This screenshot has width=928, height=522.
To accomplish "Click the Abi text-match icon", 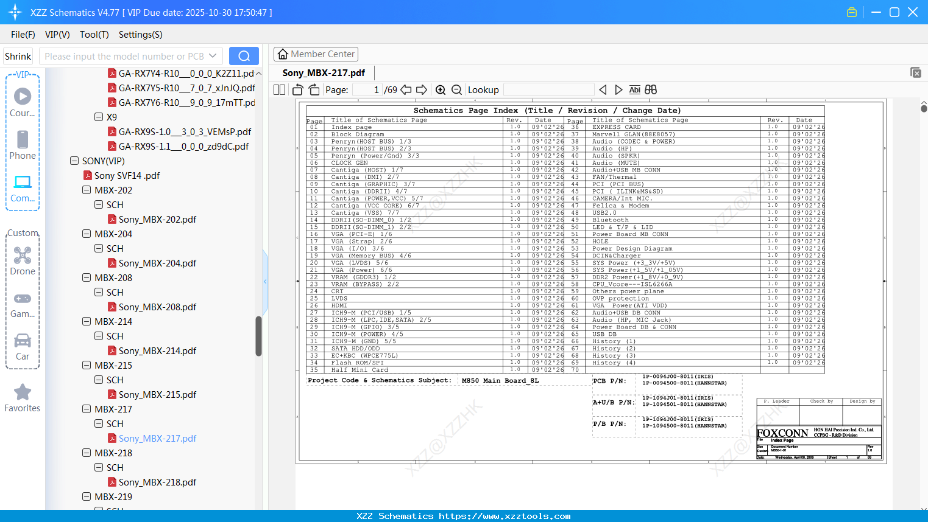I will click(634, 90).
